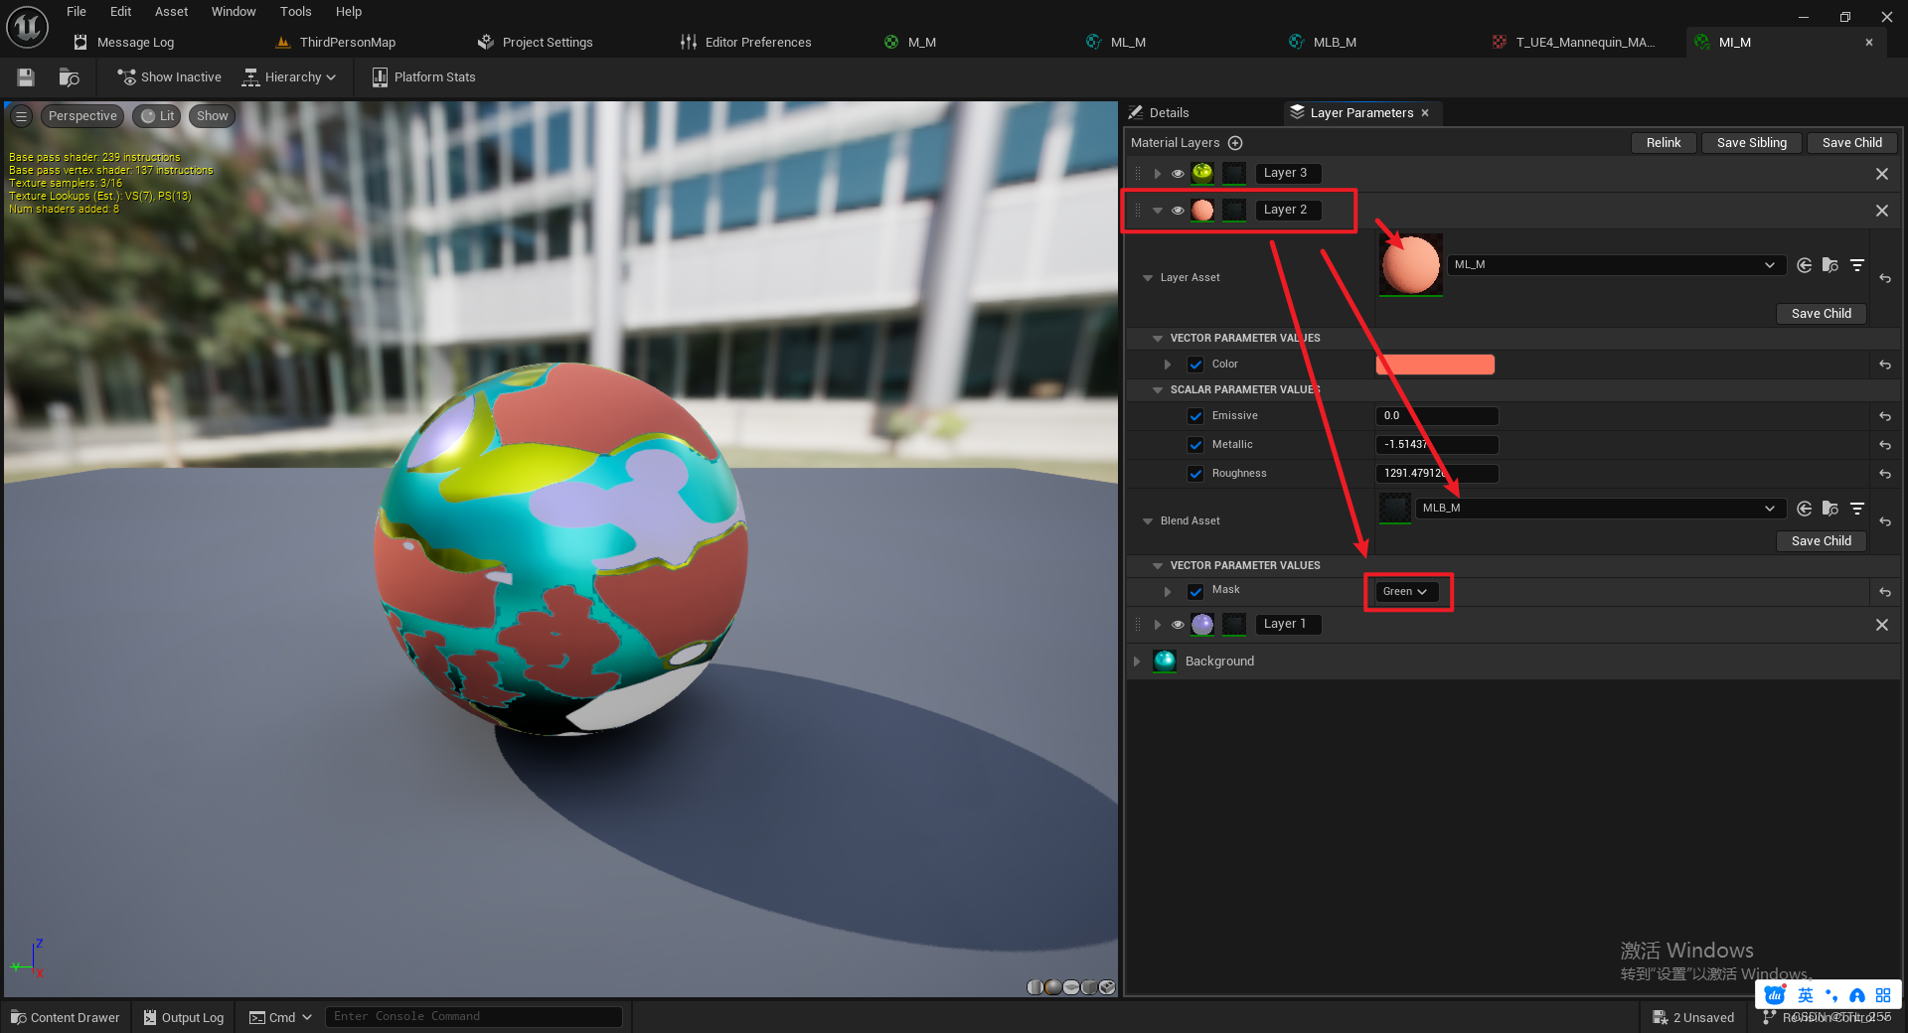
Task: Browse to MLB_M asset in Content Browser
Action: 1830,509
